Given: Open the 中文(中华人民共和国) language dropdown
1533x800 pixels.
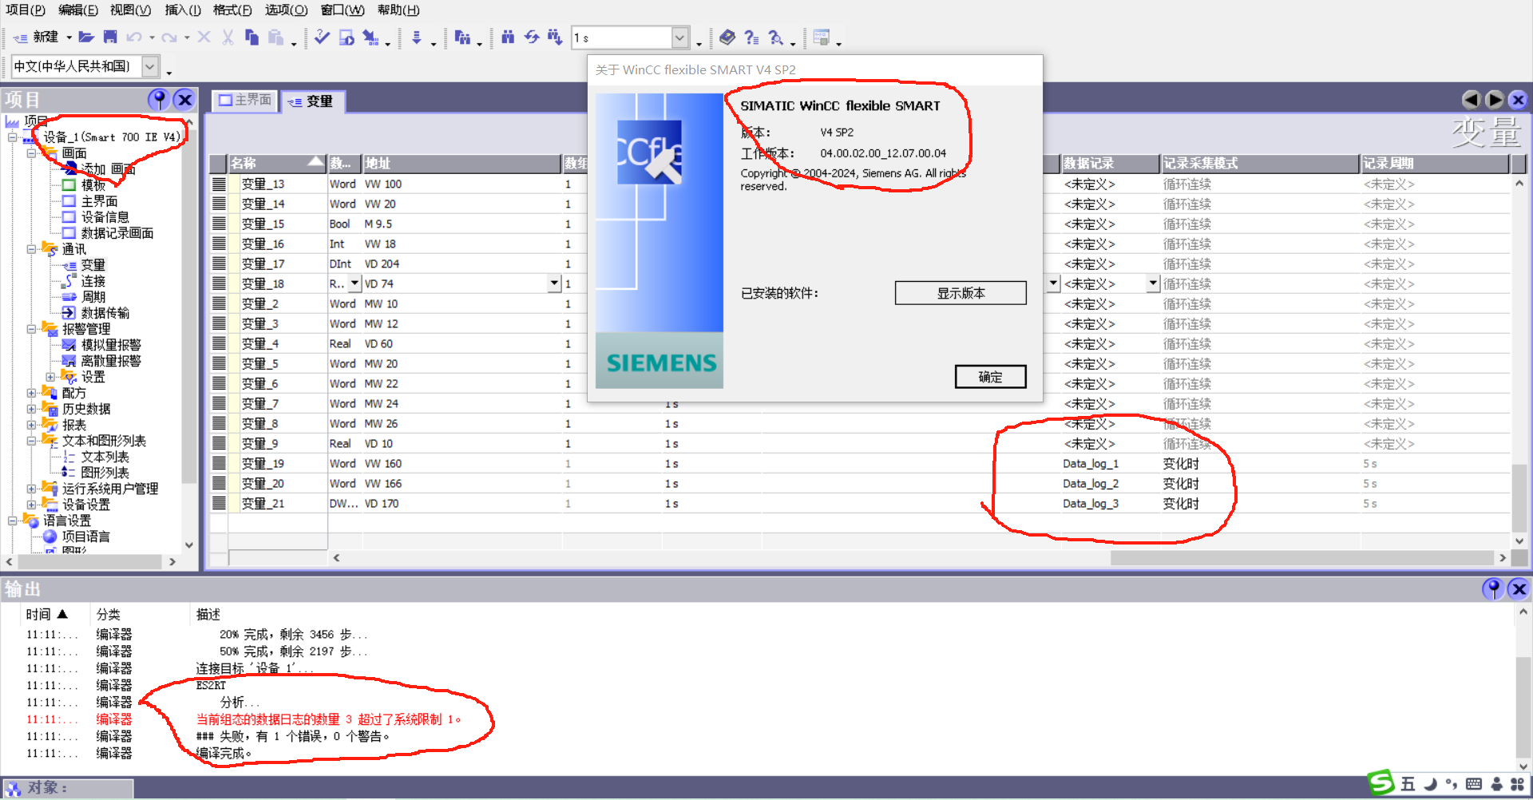Looking at the screenshot, I should click(149, 66).
